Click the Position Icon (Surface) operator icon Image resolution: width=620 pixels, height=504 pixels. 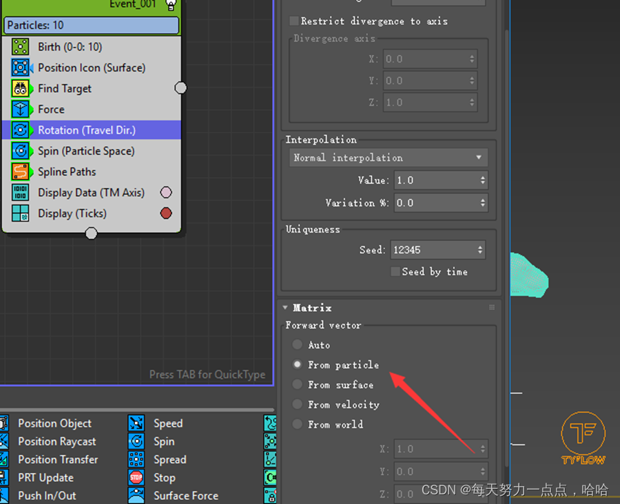click(x=20, y=67)
